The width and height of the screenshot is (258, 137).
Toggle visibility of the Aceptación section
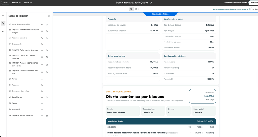click(x=42, y=109)
